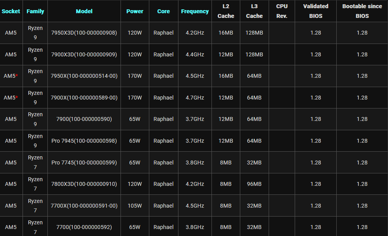Click the L3 Cache column header

click(x=254, y=11)
